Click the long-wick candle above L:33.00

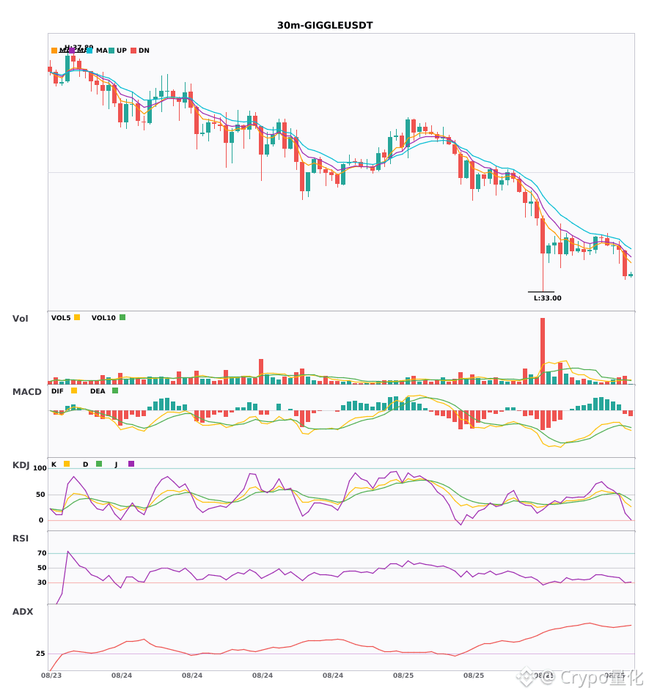[543, 254]
